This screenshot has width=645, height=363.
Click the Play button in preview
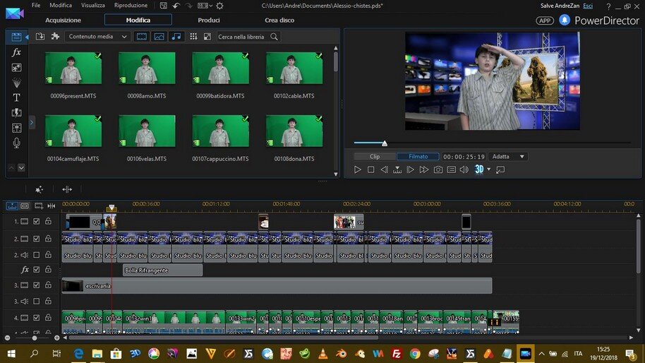[x=358, y=169]
